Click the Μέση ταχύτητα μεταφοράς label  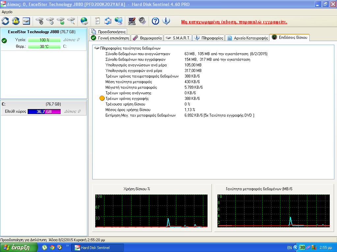pos(129,81)
